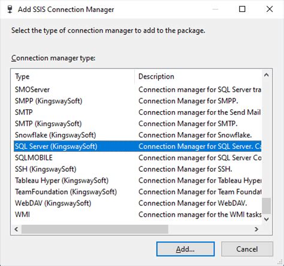Screen dimensions: 284x266
Task: Select SQLMOBILE connection type
Action: pyautogui.click(x=137, y=158)
